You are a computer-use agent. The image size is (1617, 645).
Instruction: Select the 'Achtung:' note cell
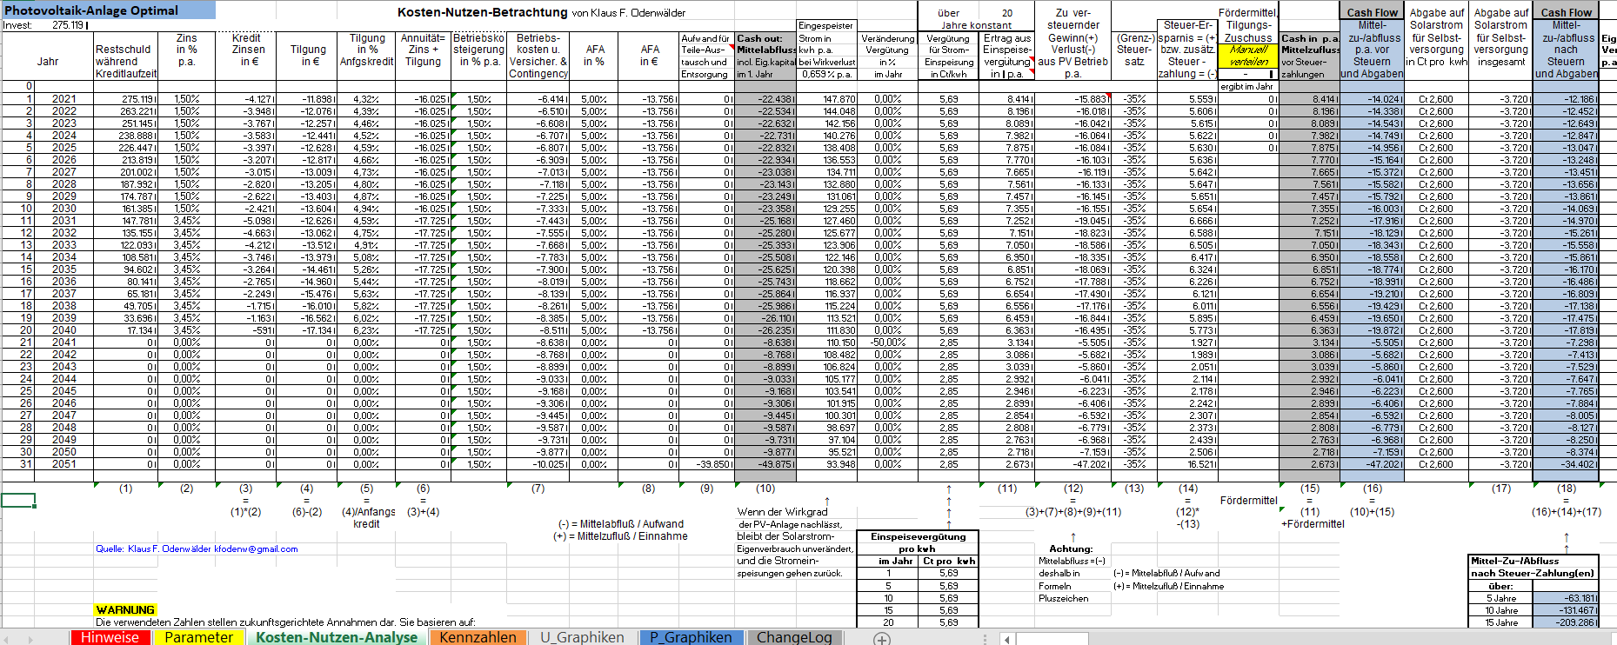click(1071, 549)
